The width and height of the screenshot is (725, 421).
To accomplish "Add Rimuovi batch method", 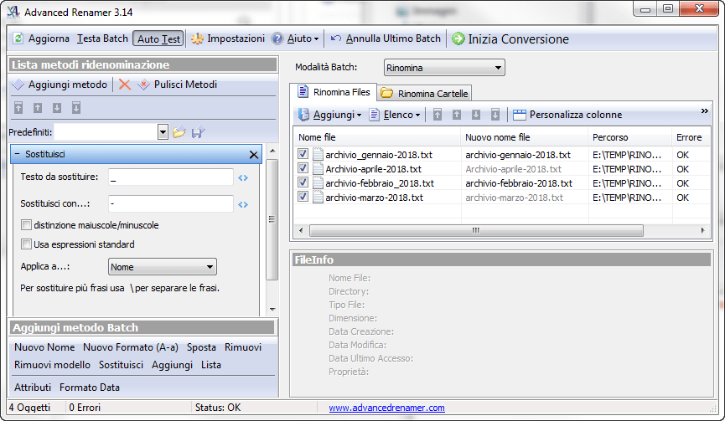I will click(x=243, y=347).
